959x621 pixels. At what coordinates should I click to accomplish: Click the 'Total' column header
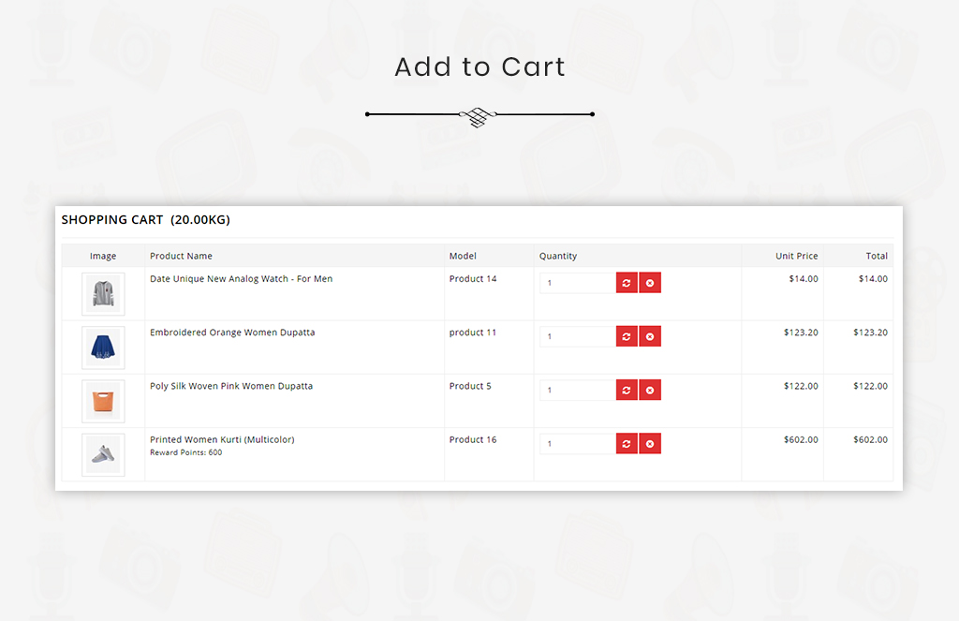[877, 256]
